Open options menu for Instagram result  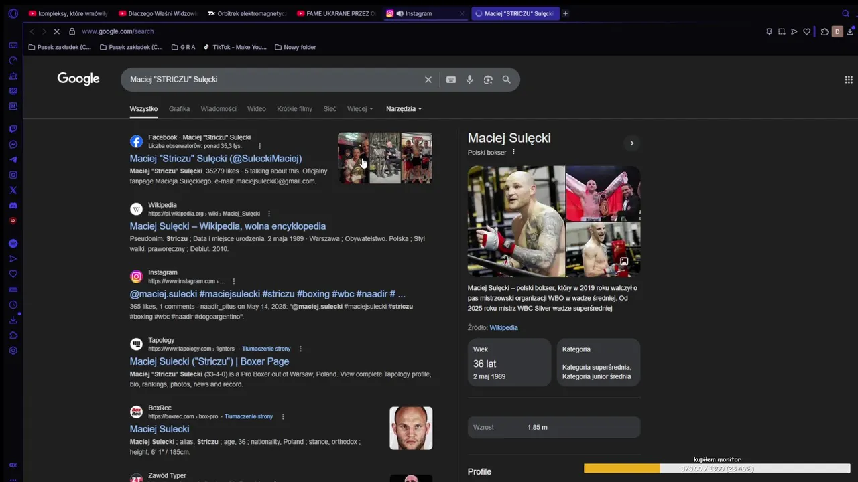(x=234, y=281)
